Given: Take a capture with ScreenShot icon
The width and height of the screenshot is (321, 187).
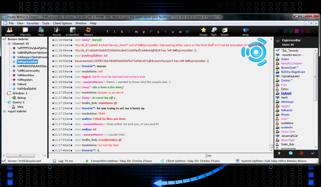Looking at the screenshot, I should tap(72, 31).
